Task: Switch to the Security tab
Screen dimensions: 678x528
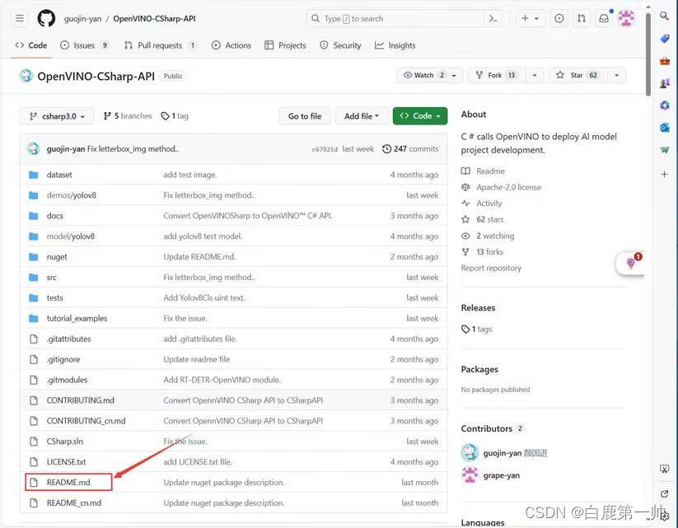Action: (340, 45)
